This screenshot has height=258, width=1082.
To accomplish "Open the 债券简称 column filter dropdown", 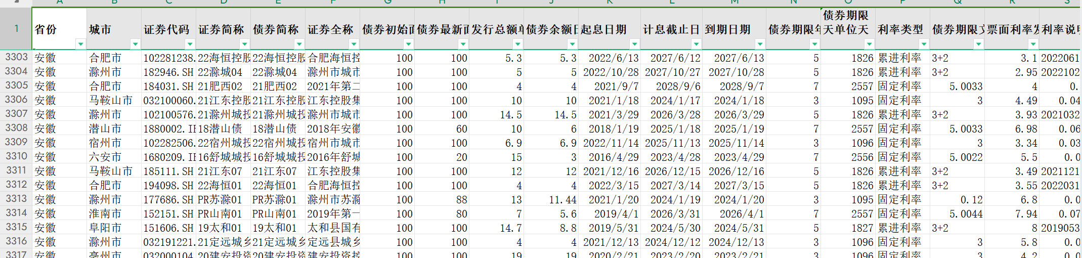I will [x=299, y=44].
